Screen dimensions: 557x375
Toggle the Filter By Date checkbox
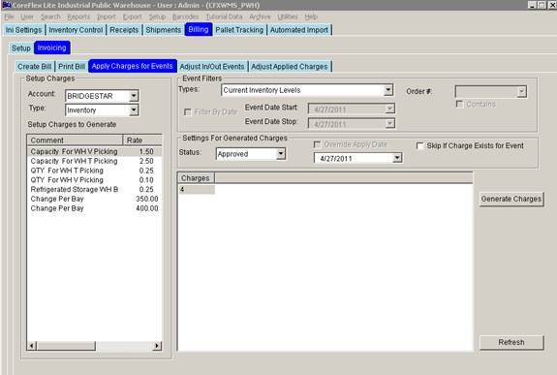click(188, 112)
